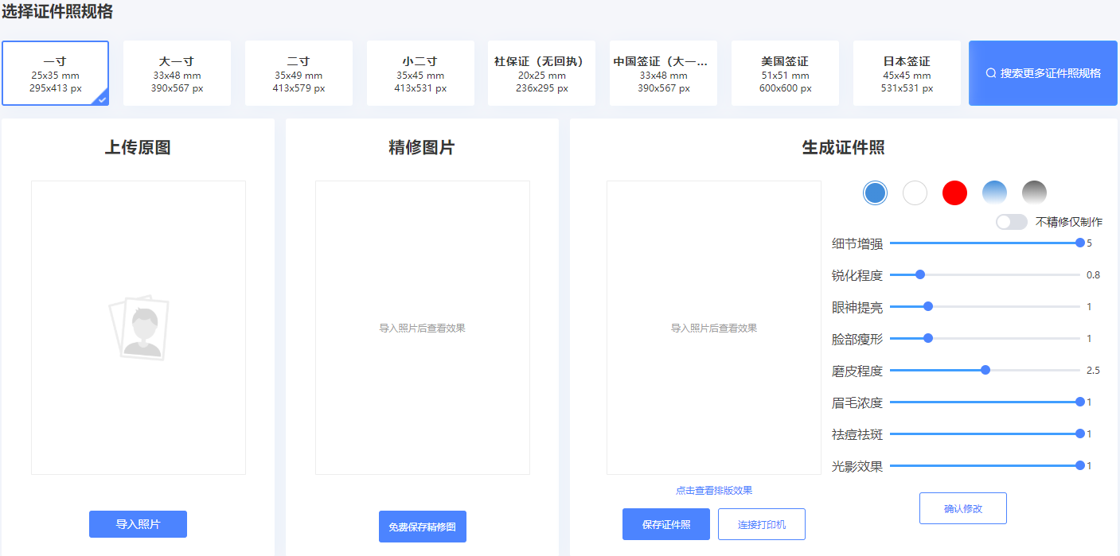Toggle the 不精修仅制作 switch
Viewport: 1120px width, 556px height.
[1012, 221]
